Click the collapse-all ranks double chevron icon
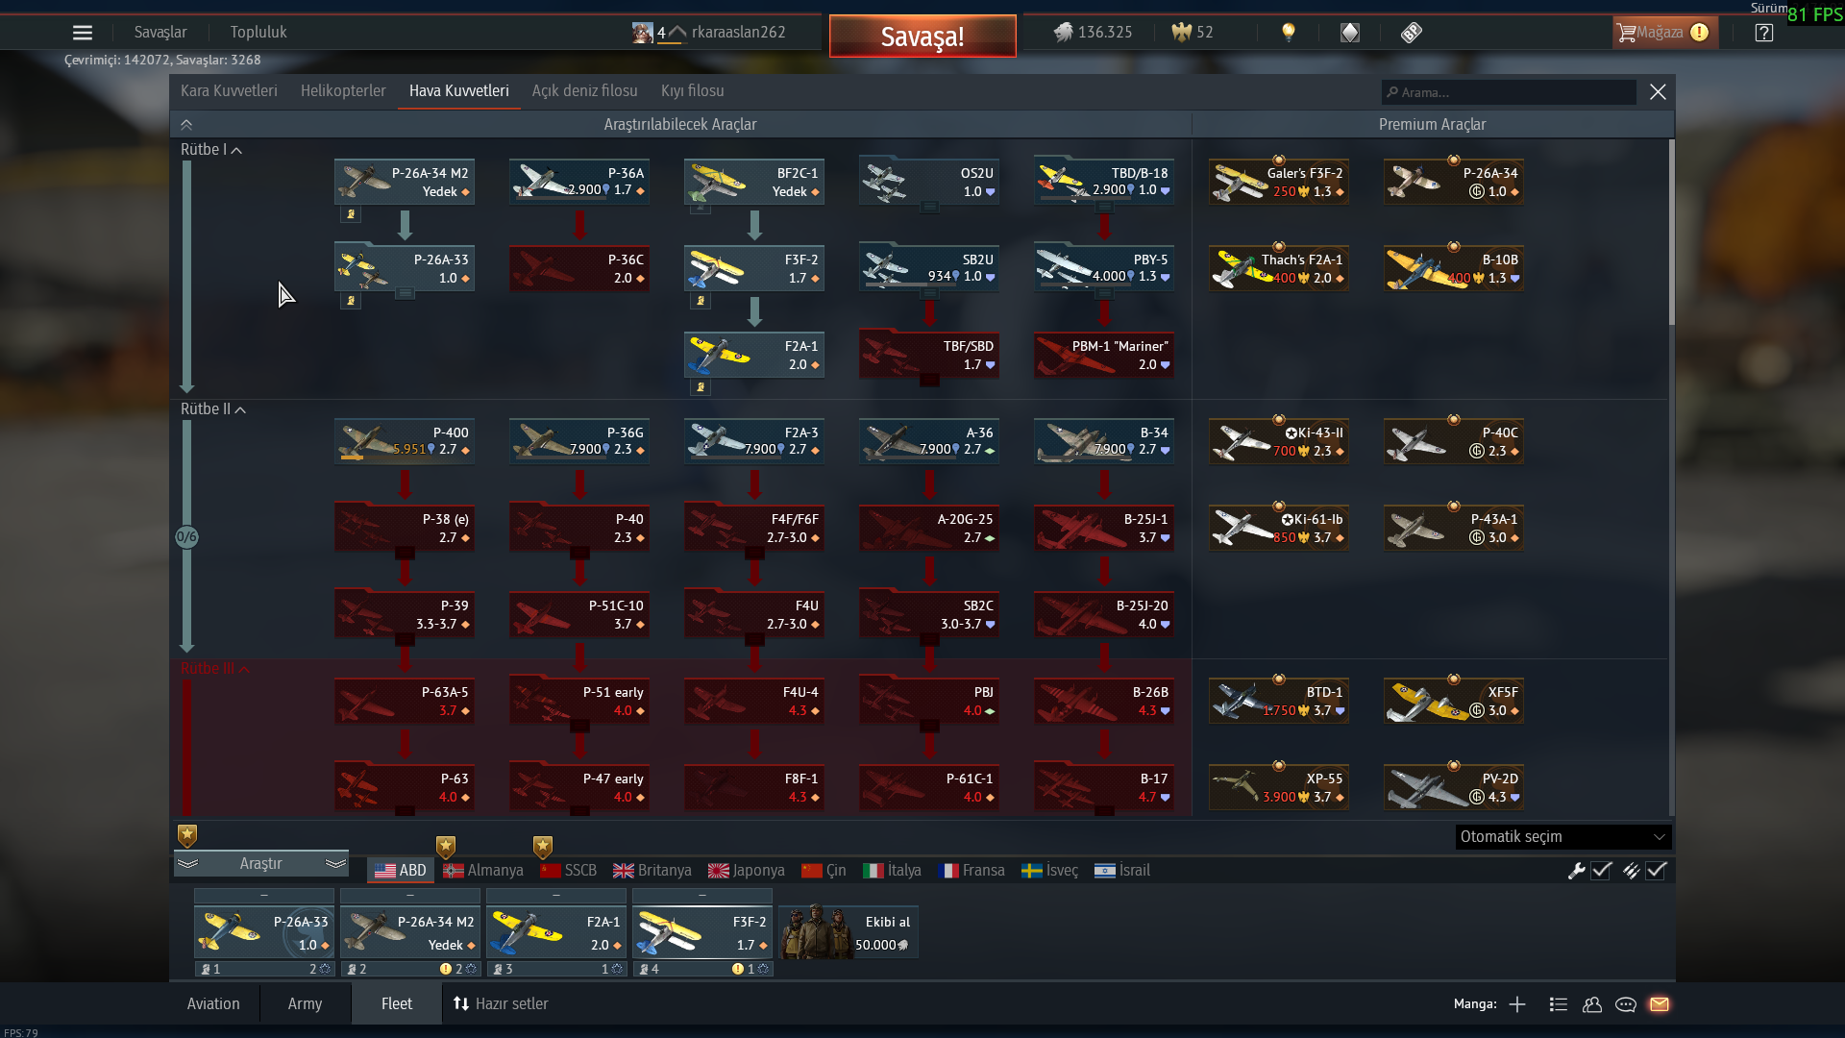 point(186,125)
